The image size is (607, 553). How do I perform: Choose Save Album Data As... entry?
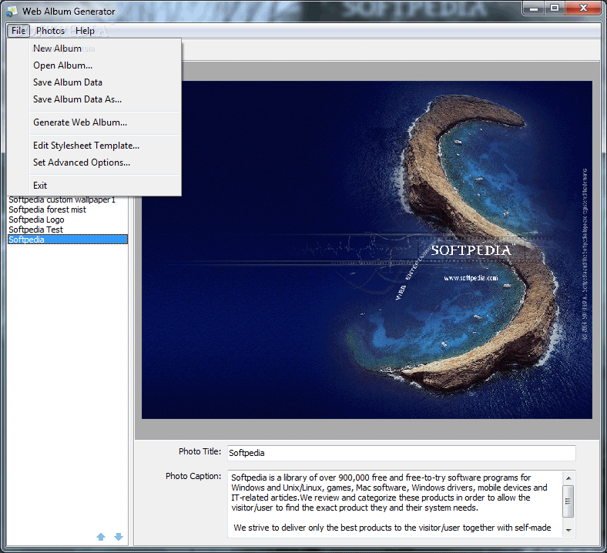[x=106, y=99]
